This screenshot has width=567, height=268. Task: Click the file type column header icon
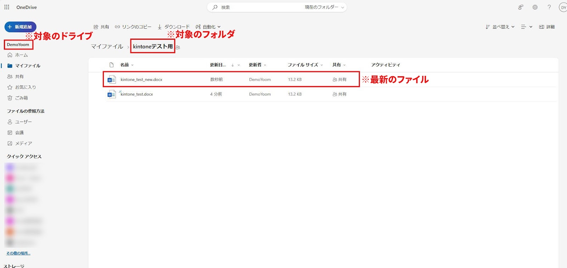(x=112, y=65)
